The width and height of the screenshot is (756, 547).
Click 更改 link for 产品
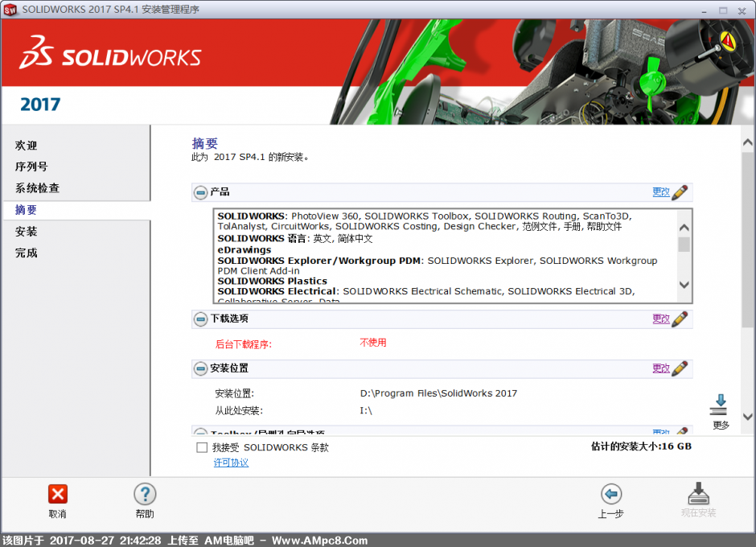pos(661,192)
